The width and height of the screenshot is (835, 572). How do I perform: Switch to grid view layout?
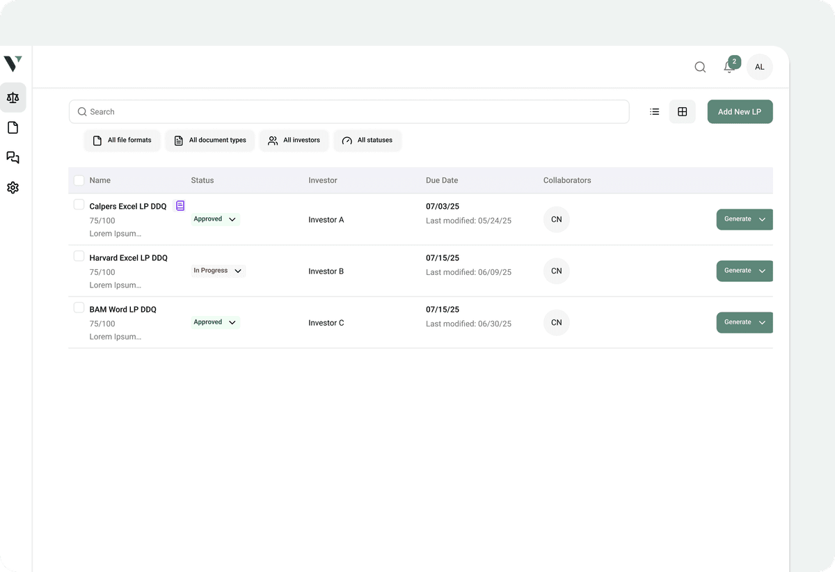tap(682, 111)
